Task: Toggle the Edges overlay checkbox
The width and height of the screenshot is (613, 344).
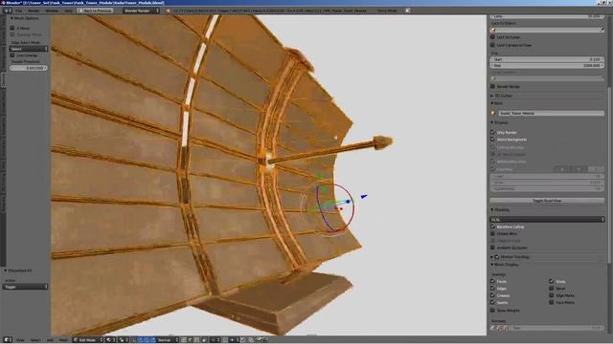Action: [492, 289]
